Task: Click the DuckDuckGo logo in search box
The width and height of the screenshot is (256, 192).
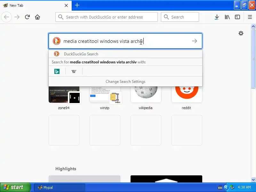Action: pos(57,41)
